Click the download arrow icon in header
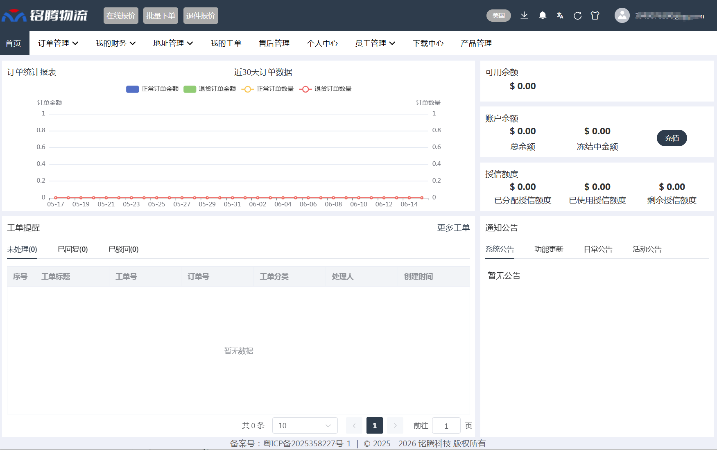 click(x=524, y=16)
